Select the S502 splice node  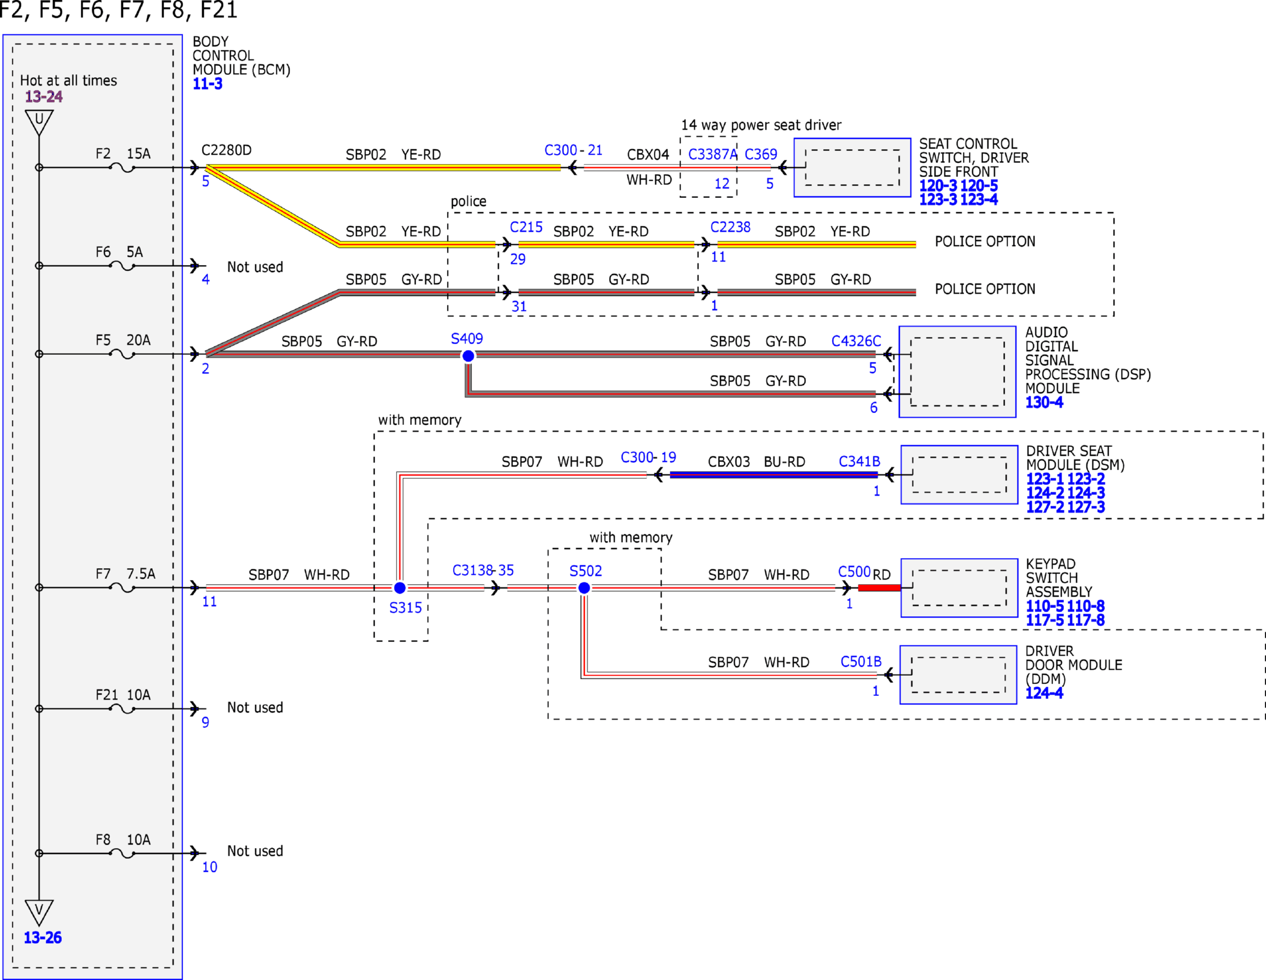click(584, 587)
